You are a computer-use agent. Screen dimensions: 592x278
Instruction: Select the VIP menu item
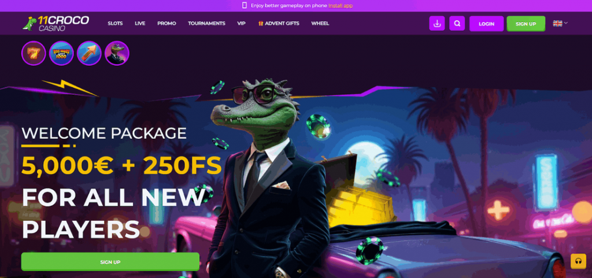click(x=241, y=23)
